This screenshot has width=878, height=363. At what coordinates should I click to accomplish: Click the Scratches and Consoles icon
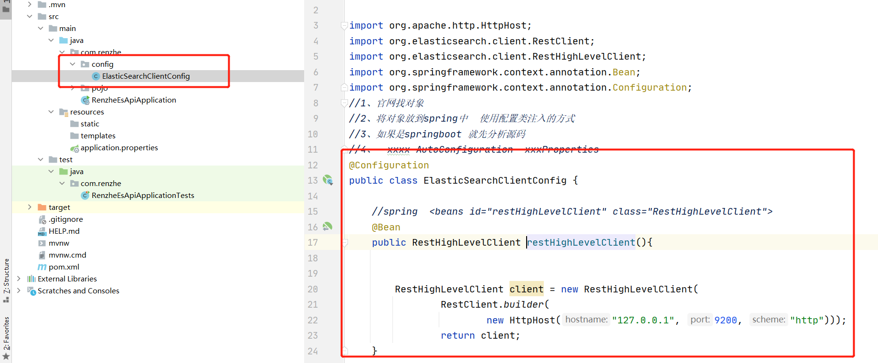pos(32,291)
